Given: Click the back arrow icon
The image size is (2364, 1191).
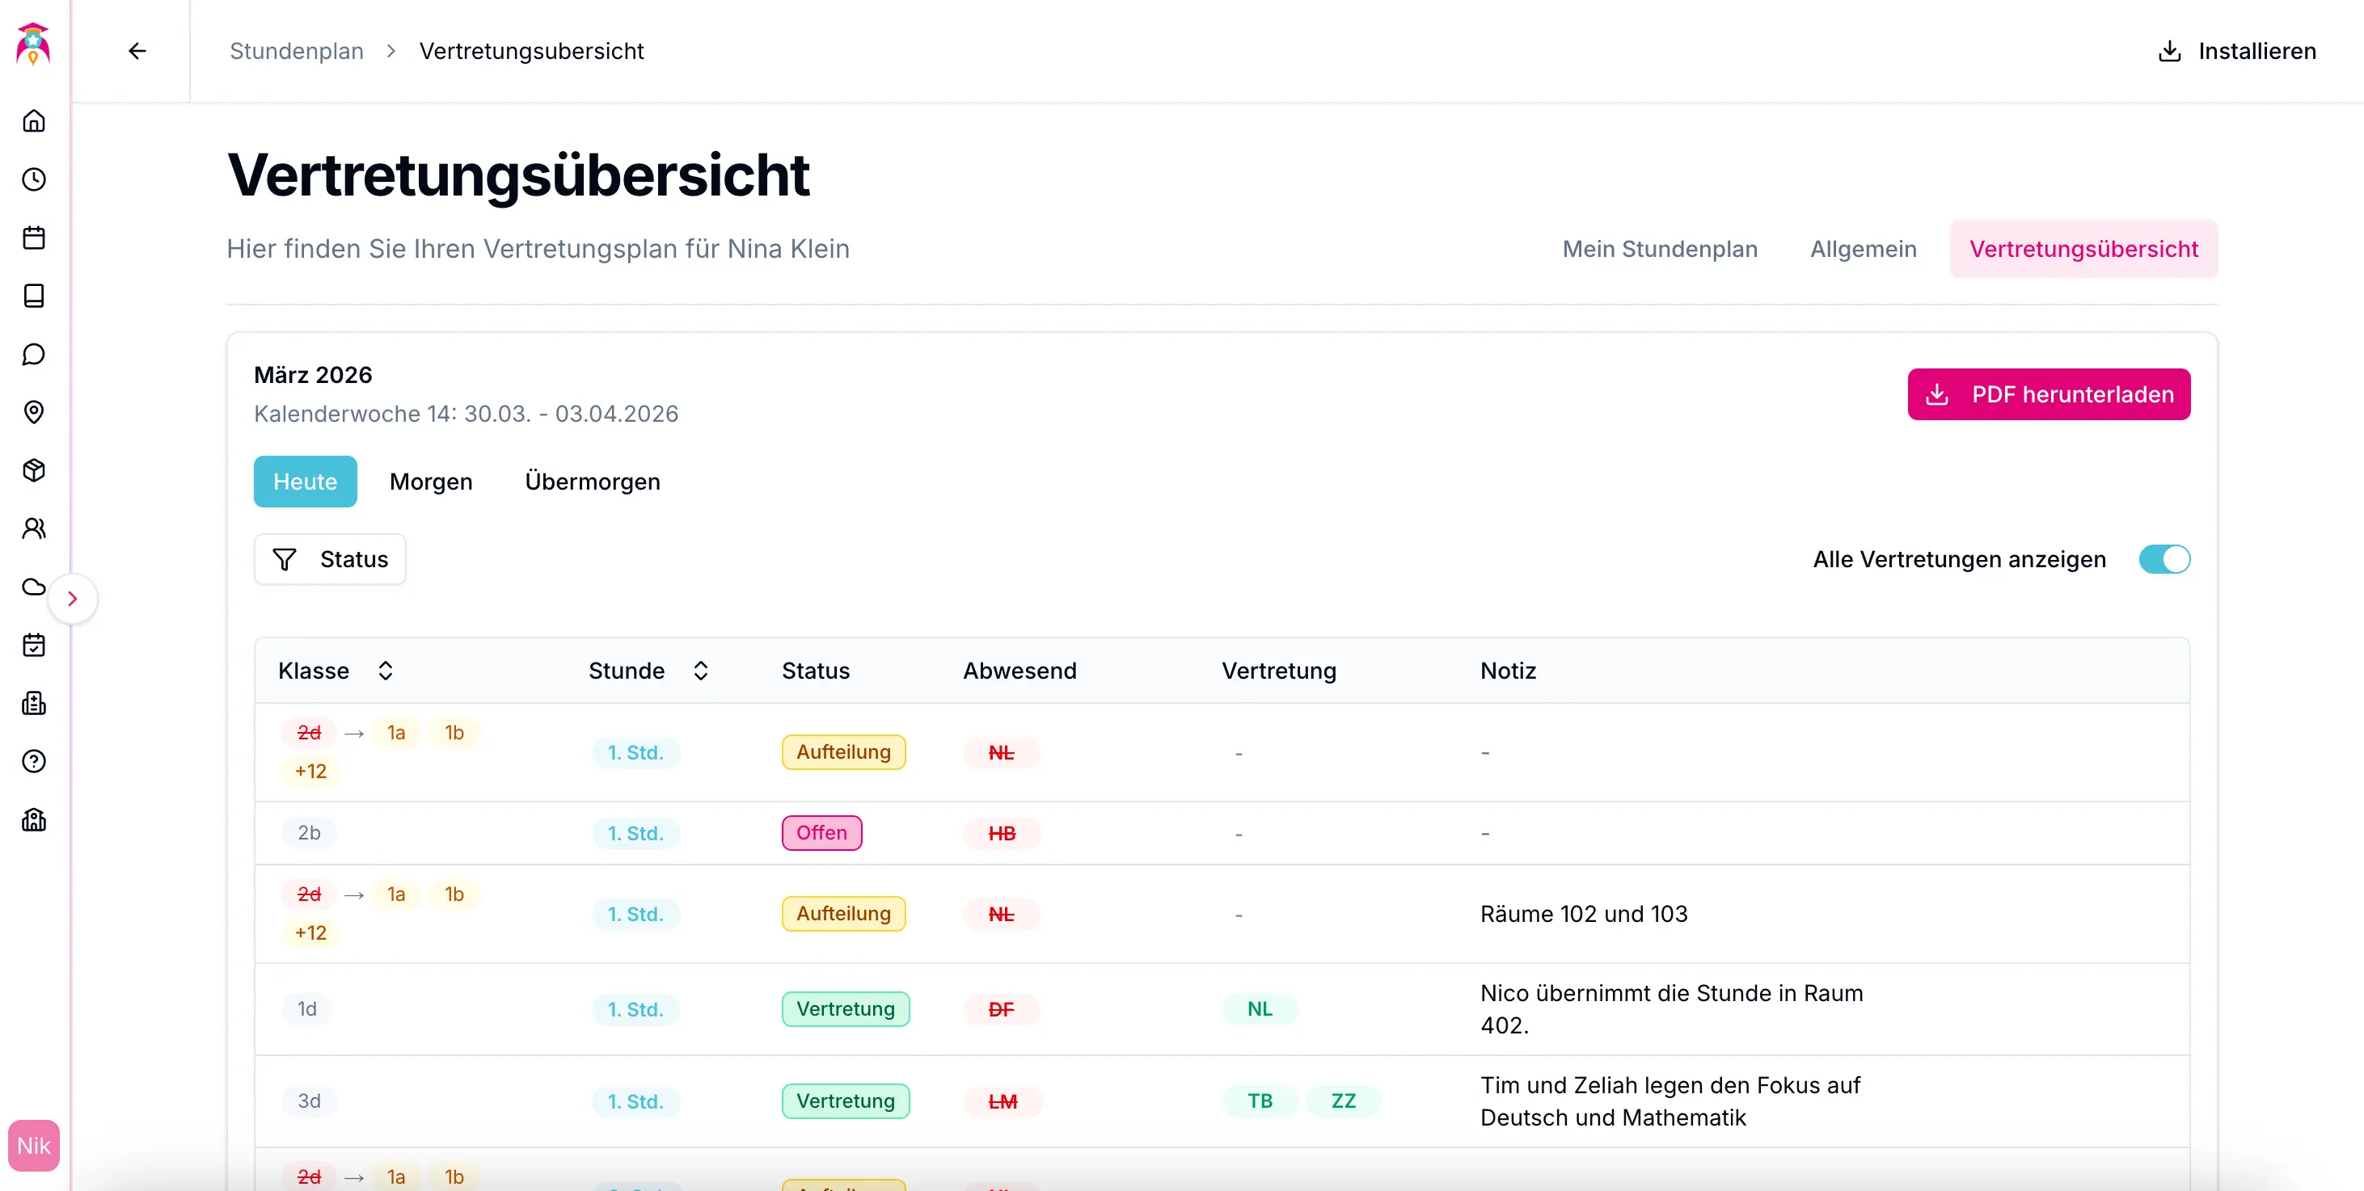Looking at the screenshot, I should pyautogui.click(x=137, y=52).
